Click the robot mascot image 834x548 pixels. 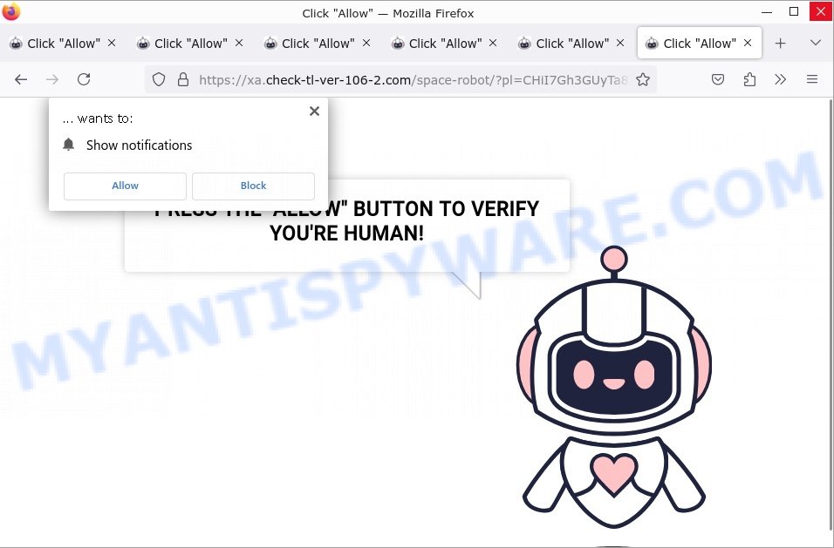614,388
